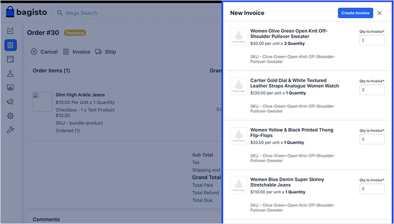The image size is (394, 224).
Task: Click the Ship order action
Action: pyautogui.click(x=105, y=52)
